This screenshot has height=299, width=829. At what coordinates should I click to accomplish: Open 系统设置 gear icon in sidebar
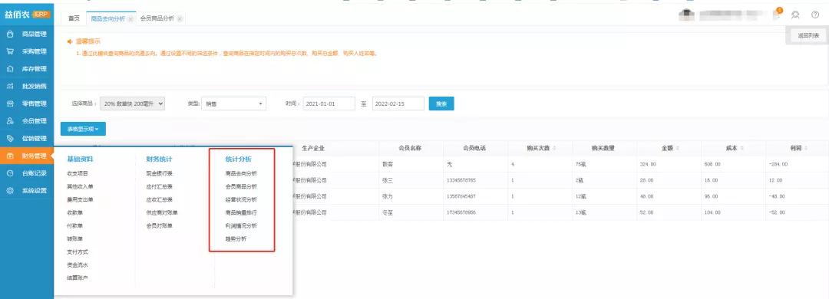(10, 191)
